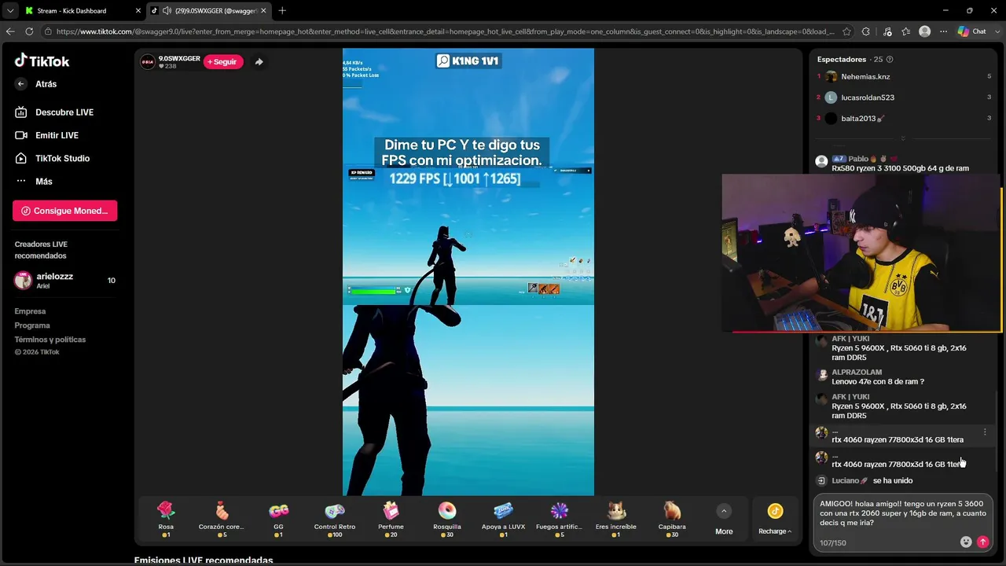Open the media playback control icon
The image size is (1006, 566).
(x=887, y=31)
